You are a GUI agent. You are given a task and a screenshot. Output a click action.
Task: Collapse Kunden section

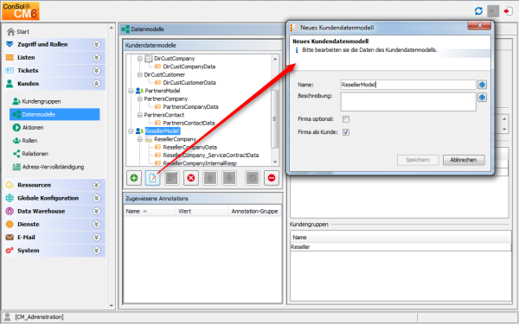96,84
